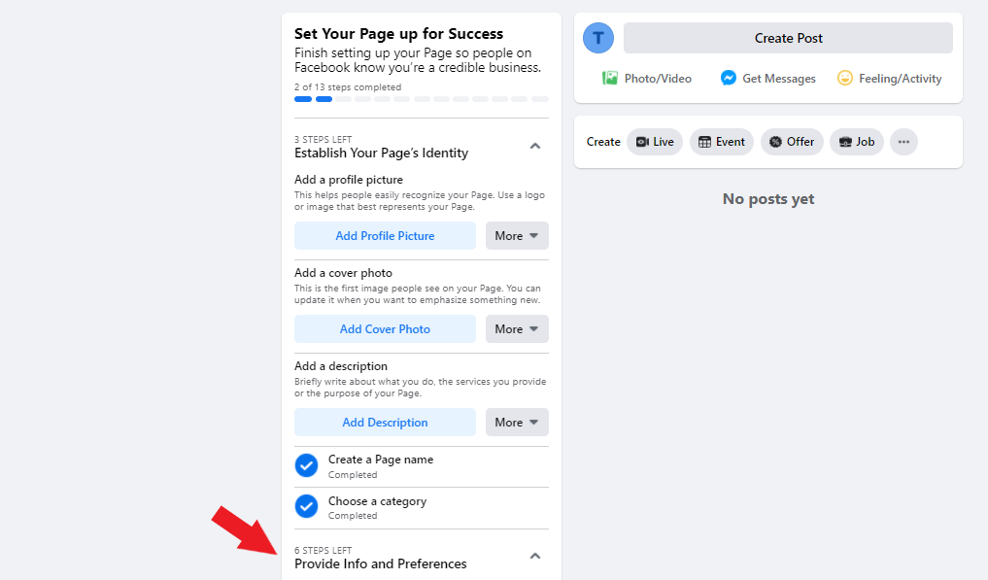Select the completed Choose a category step
Image resolution: width=988 pixels, height=580 pixels.
[422, 507]
